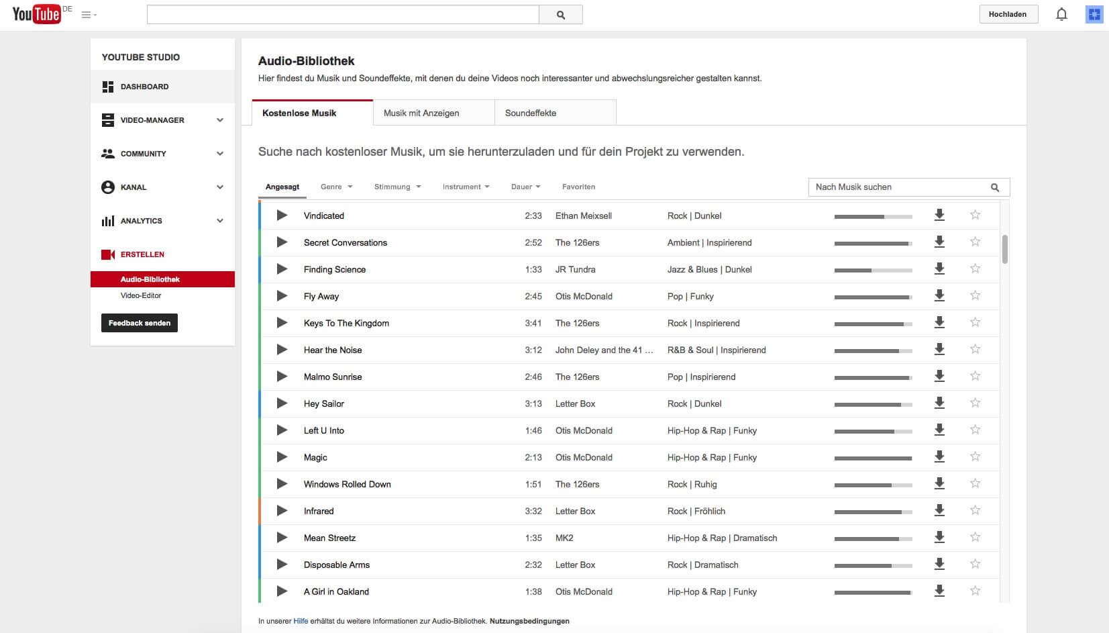Open Dashboard in the sidebar
The width and height of the screenshot is (1109, 633).
click(162, 87)
